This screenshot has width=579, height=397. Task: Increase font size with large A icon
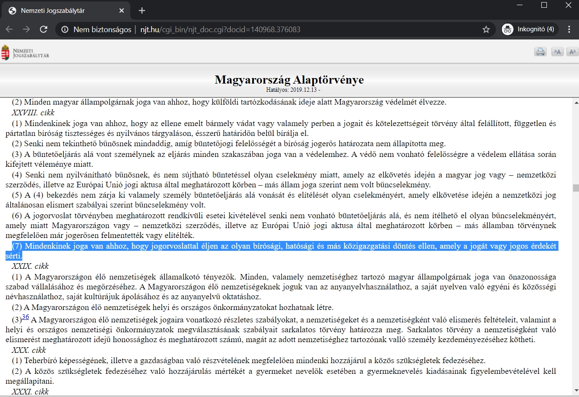(573, 52)
